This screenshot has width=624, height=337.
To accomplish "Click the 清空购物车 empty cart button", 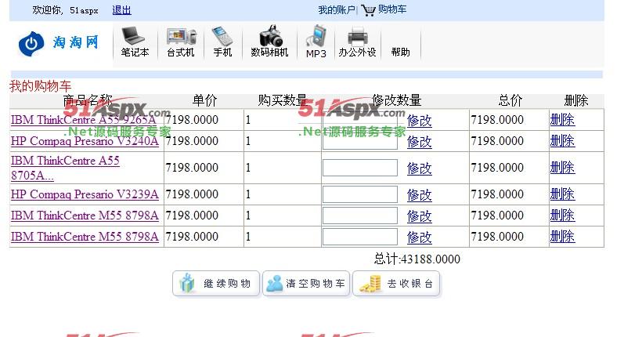I will point(306,284).
